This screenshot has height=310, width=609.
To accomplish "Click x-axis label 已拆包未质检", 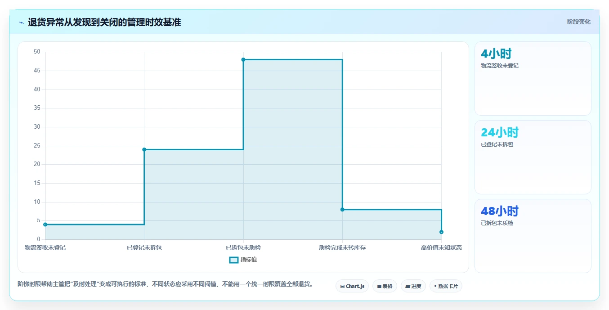I will [243, 247].
